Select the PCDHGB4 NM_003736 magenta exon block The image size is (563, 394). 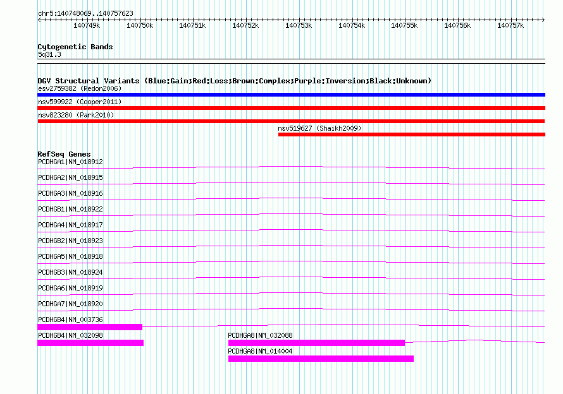coord(90,327)
